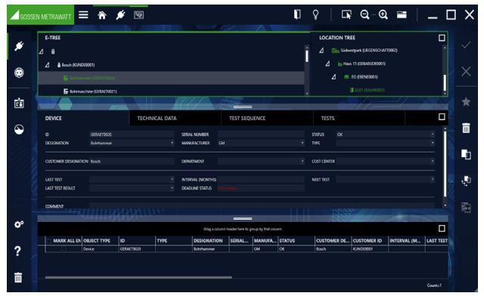Collapse the Bosch (KUNDE0001) tree node

coord(47,65)
